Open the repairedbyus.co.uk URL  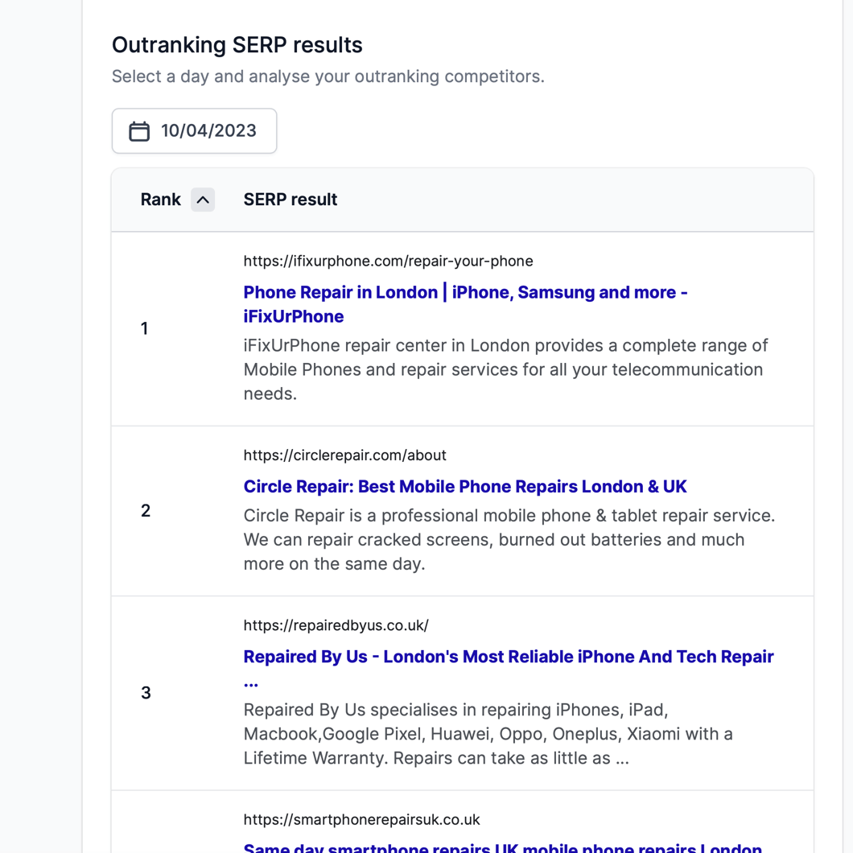(336, 625)
